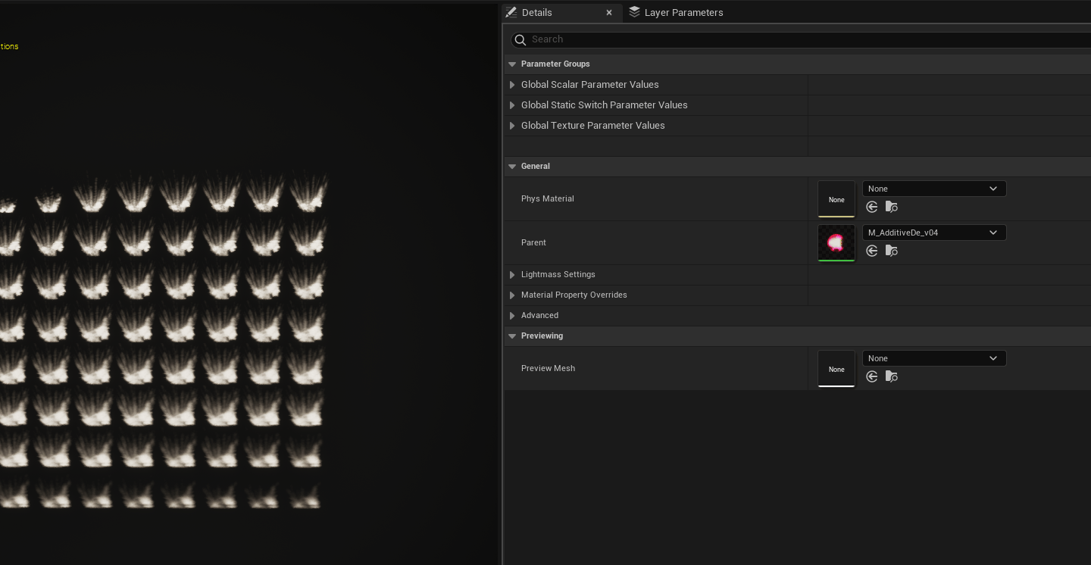
Task: Click the search magnifier icon in Details
Action: (520, 39)
